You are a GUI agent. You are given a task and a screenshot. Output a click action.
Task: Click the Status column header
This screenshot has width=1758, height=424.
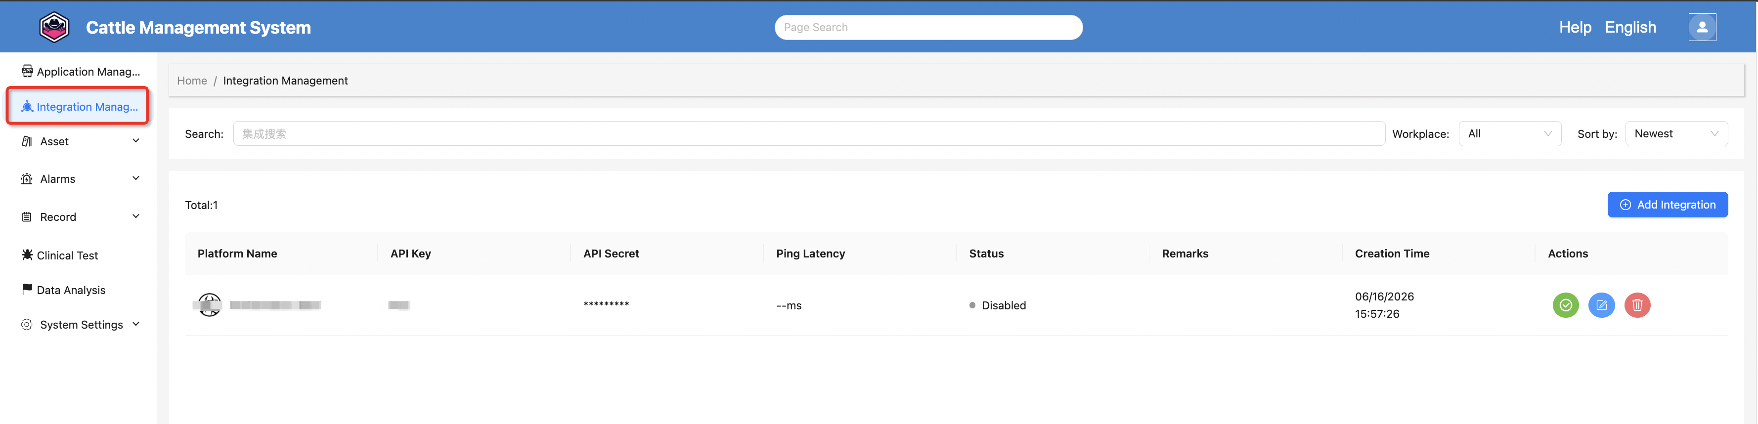986,254
